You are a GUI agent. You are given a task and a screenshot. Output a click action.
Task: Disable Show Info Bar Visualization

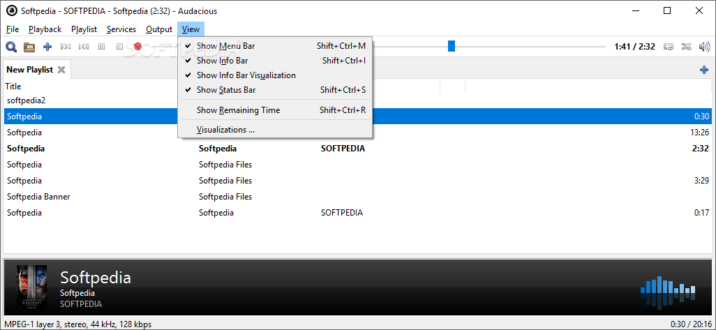tap(276, 75)
